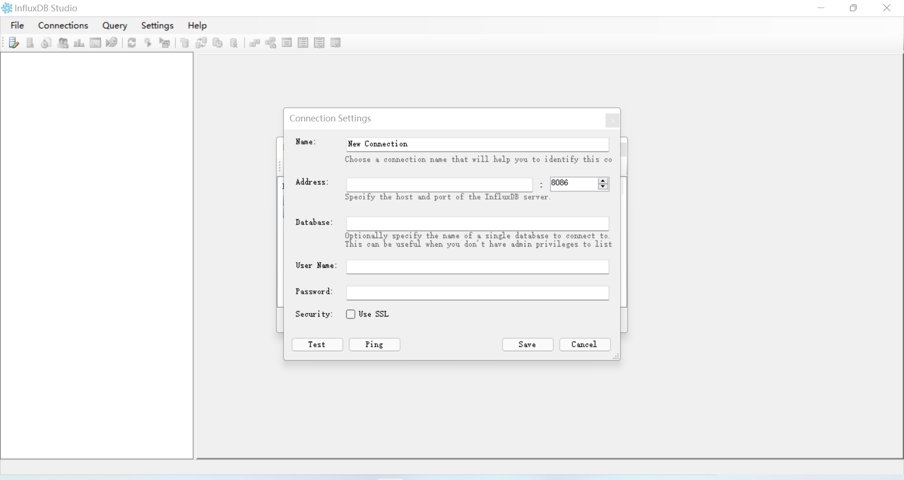Click the Manage Connections toolbar icon
The width and height of the screenshot is (904, 480).
[14, 43]
